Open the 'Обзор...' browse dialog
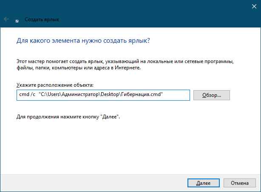The height and width of the screenshot is (192, 261). coord(212,95)
